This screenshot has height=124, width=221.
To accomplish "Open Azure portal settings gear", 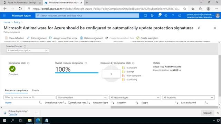I will pos(166,15).
